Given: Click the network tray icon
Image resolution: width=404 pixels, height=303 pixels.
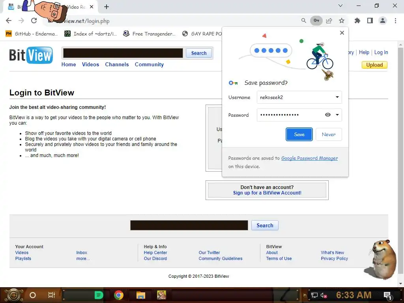Looking at the screenshot, I should pyautogui.click(x=314, y=295).
